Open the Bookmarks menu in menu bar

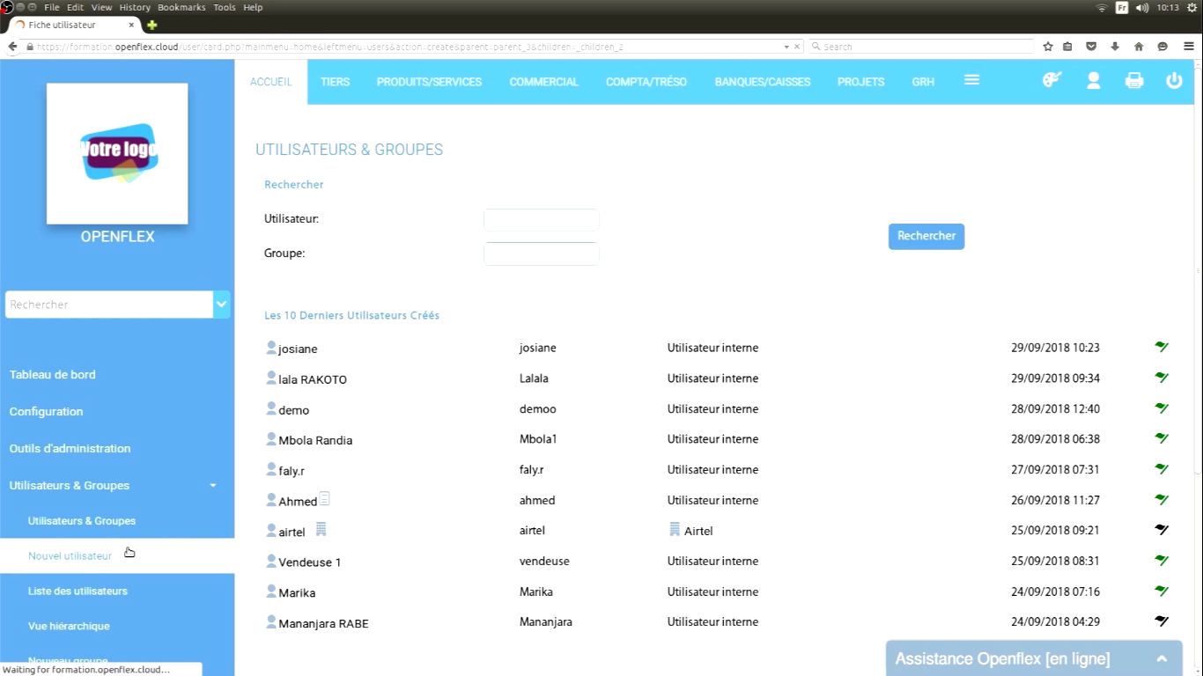click(181, 7)
